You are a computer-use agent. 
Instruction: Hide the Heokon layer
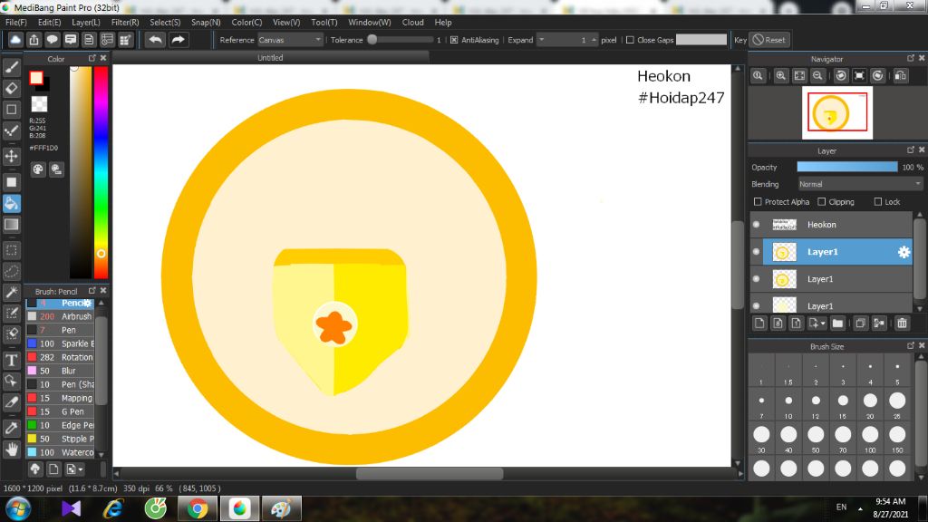click(756, 225)
